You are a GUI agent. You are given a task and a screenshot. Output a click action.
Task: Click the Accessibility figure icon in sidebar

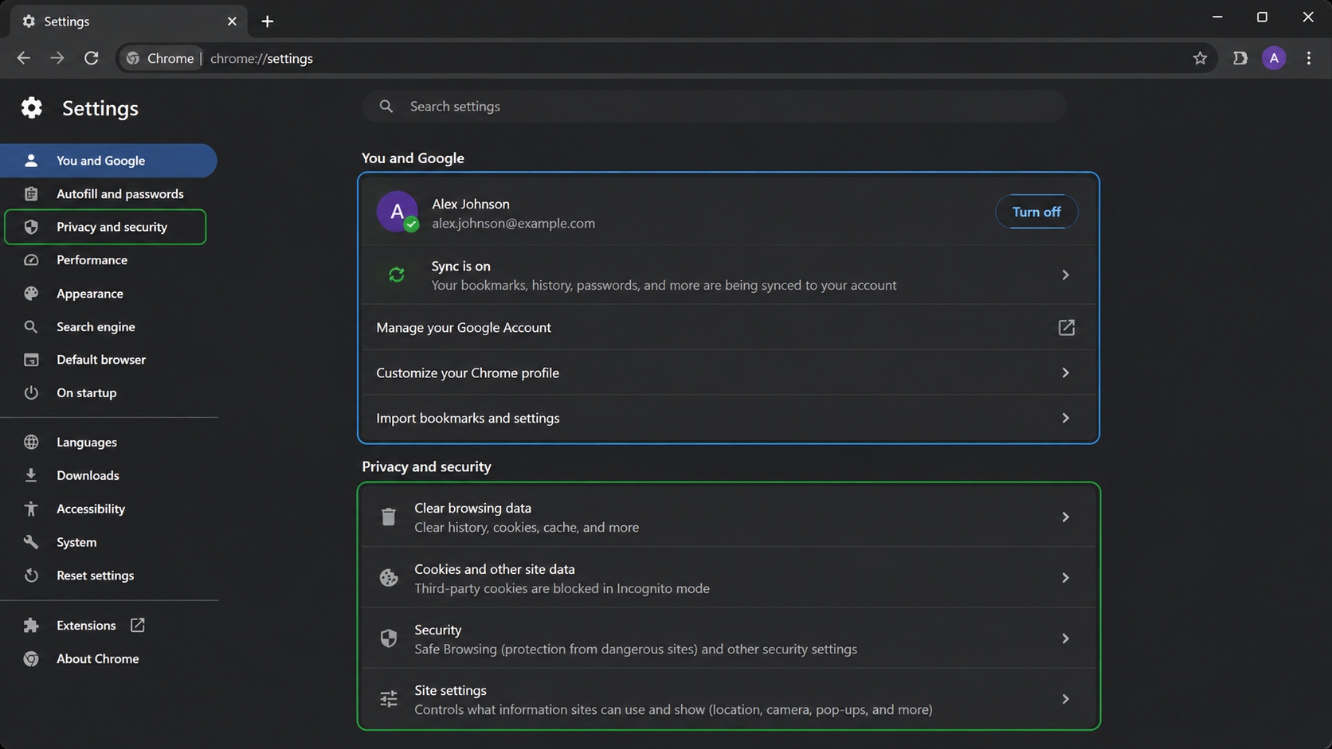pos(31,509)
